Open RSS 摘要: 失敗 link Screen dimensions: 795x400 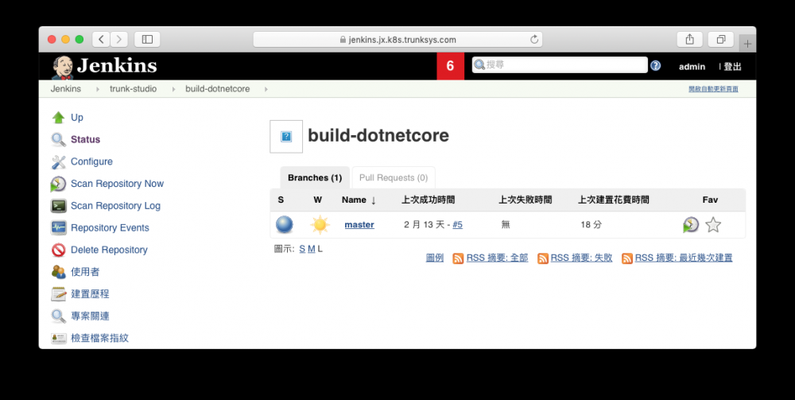click(582, 258)
